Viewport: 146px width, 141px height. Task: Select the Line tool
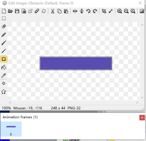pyautogui.click(x=4, y=51)
